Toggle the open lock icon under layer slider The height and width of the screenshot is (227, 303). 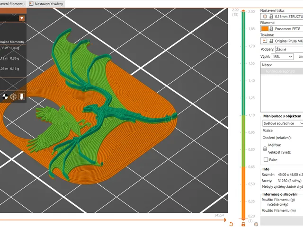pos(243,224)
